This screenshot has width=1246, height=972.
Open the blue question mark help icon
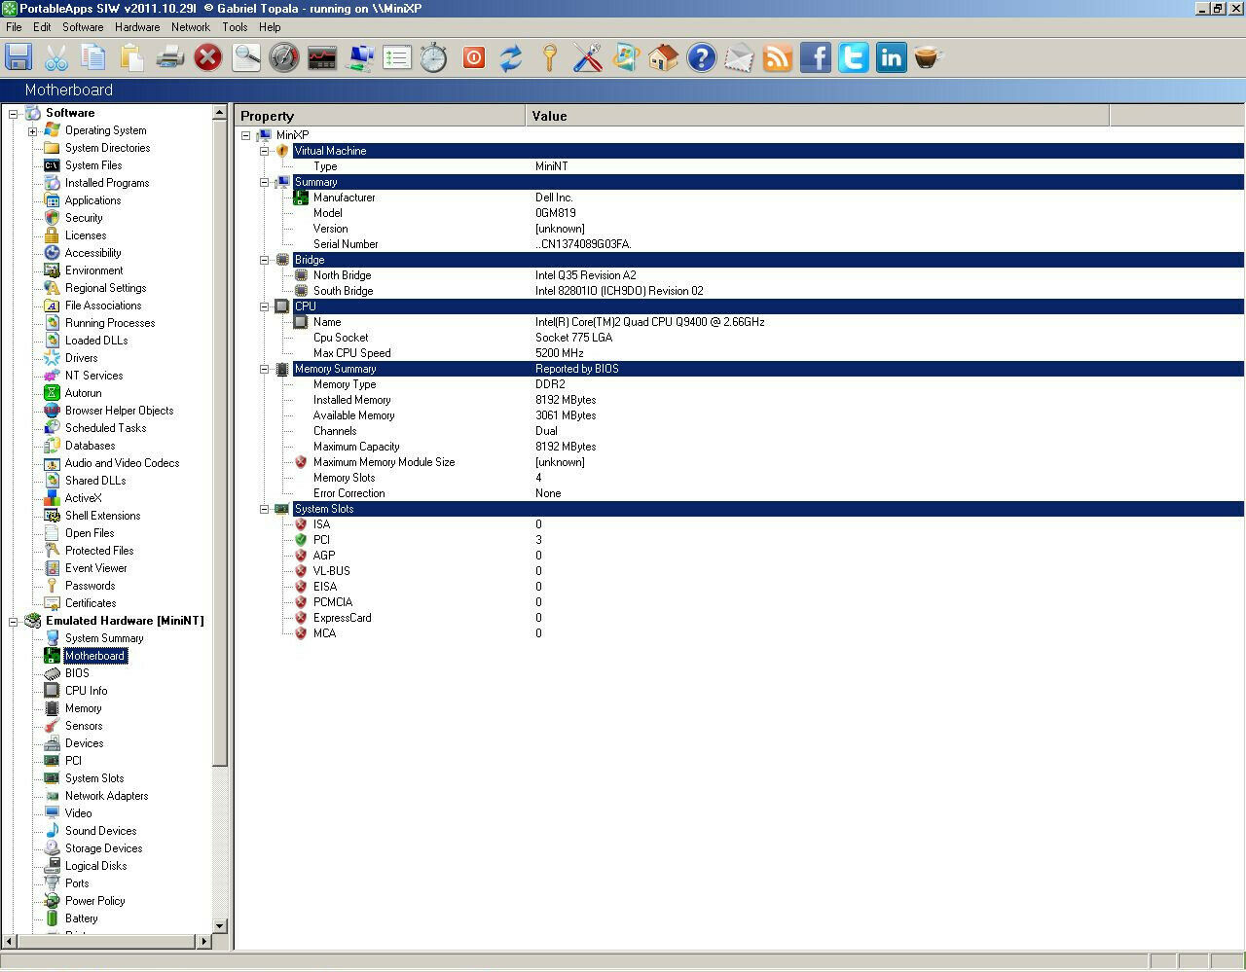701,57
